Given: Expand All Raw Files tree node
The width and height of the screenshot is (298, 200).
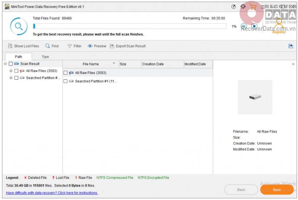Looking at the screenshot, I should (x=11, y=71).
